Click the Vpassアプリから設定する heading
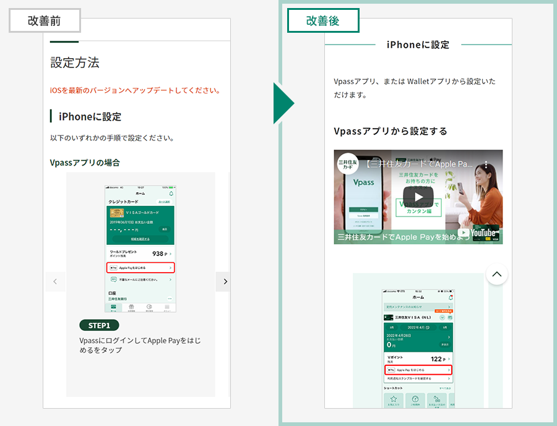This screenshot has width=557, height=426. point(391,131)
